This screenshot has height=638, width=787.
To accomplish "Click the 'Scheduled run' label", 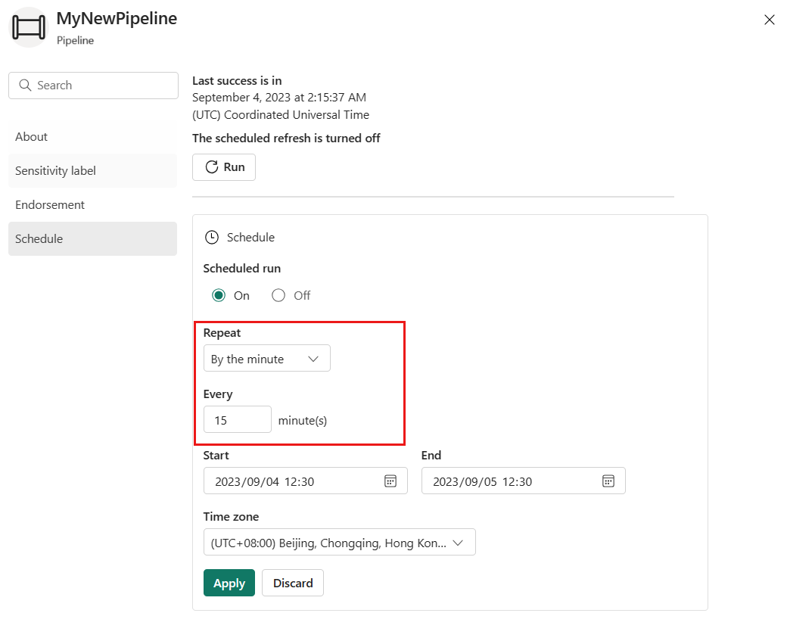I will pyautogui.click(x=242, y=269).
